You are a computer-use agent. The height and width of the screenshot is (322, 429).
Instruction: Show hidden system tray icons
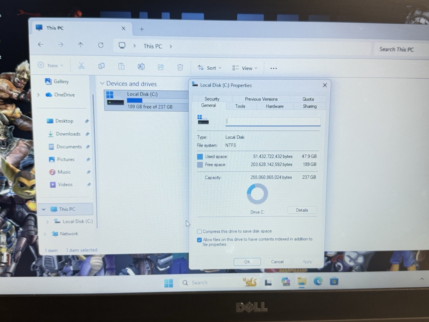coord(421,279)
